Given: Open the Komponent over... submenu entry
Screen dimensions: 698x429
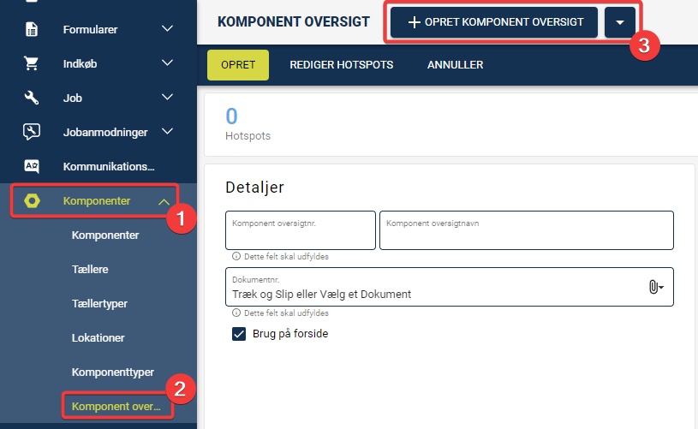Looking at the screenshot, I should pyautogui.click(x=116, y=406).
